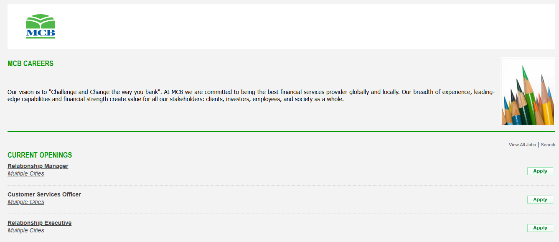Apply for the Customer Services Officer position
The height and width of the screenshot is (242, 559).
[x=540, y=199]
